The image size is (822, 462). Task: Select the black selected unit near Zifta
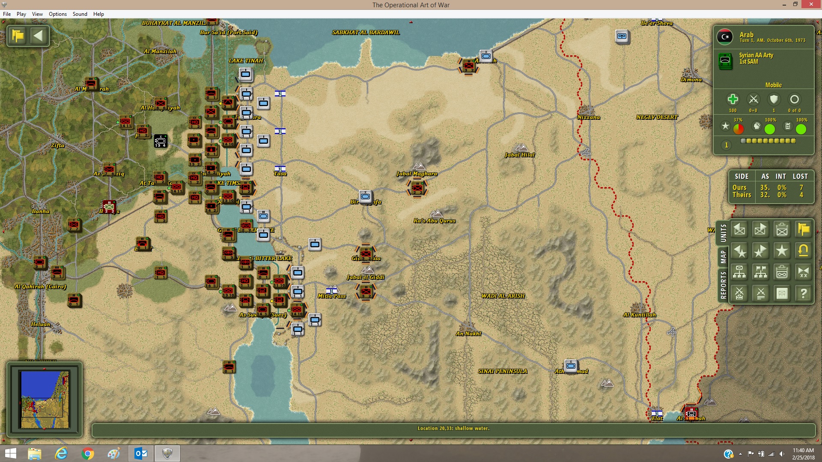click(161, 141)
